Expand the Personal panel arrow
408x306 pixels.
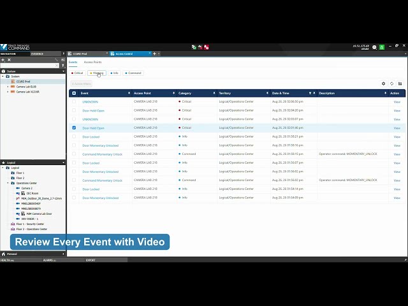pos(63,254)
